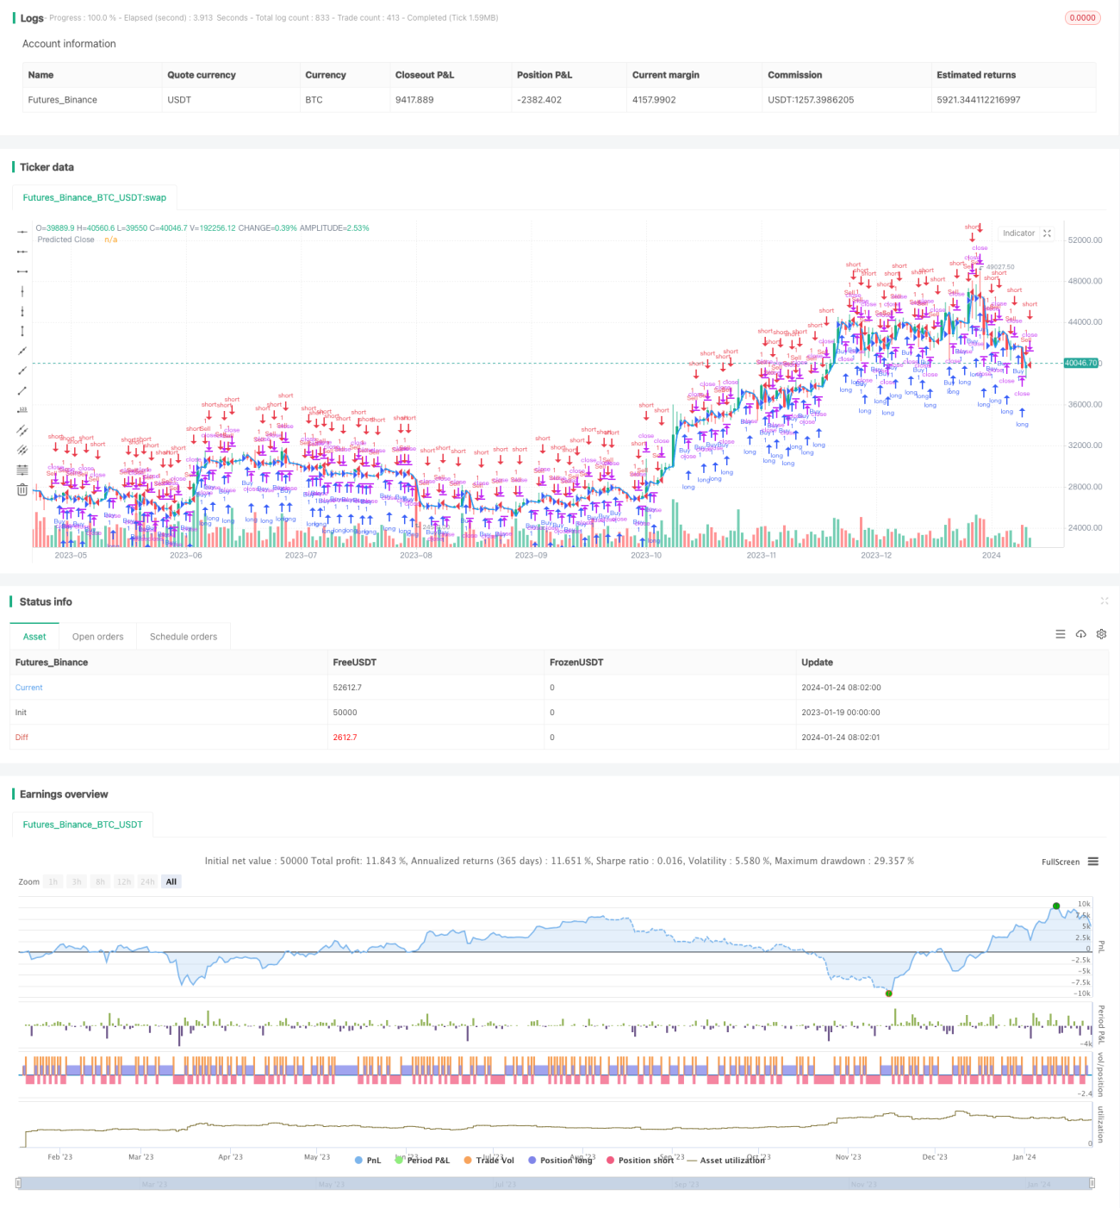1120x1208 pixels.
Task: Select the All zoom range button
Action: [171, 881]
